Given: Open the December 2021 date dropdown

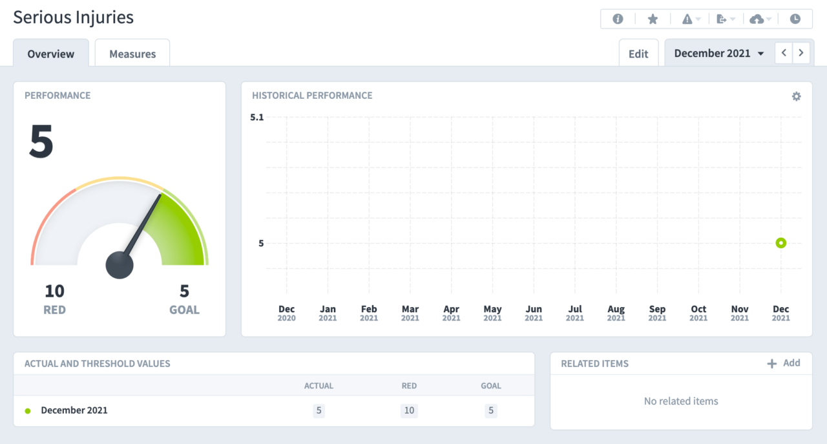Looking at the screenshot, I should click(717, 53).
